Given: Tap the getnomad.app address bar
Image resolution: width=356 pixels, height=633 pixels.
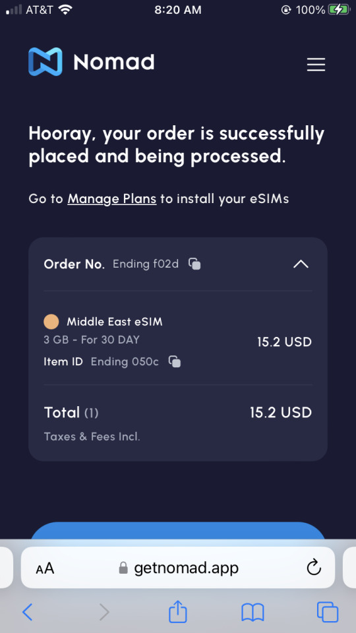Looking at the screenshot, I should click(x=178, y=568).
